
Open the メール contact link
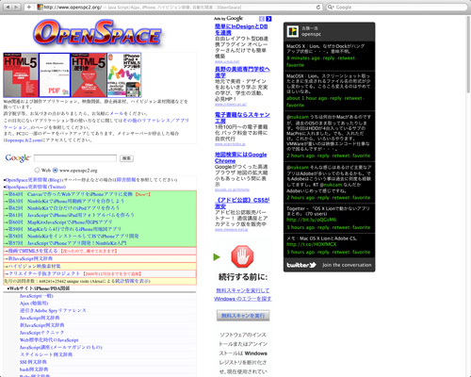click(116, 113)
